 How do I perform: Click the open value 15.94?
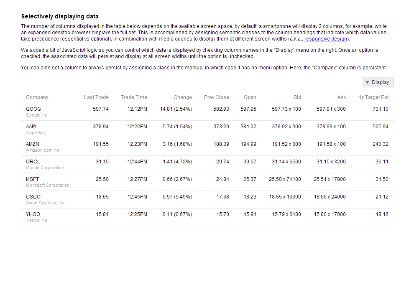(250, 214)
